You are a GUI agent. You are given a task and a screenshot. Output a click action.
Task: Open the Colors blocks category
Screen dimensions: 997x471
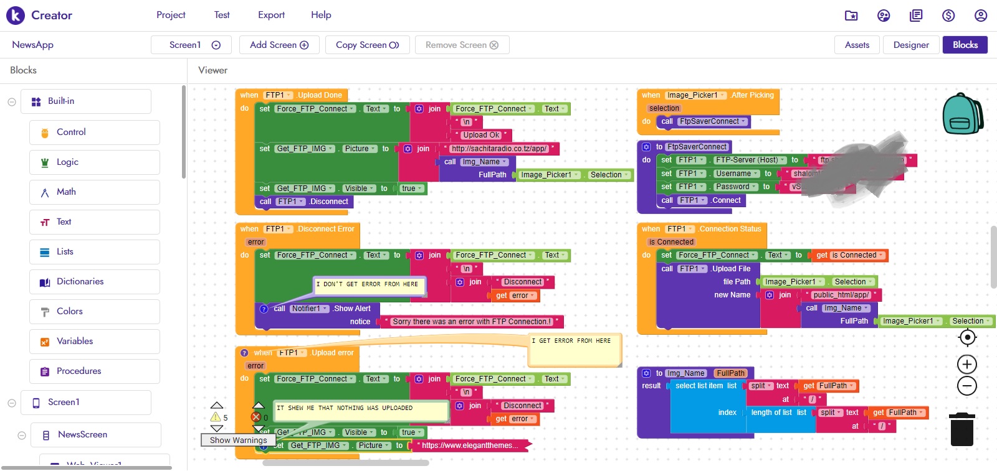95,312
